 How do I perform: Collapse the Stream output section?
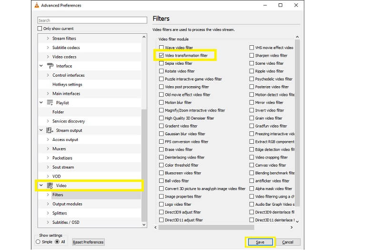click(x=41, y=130)
